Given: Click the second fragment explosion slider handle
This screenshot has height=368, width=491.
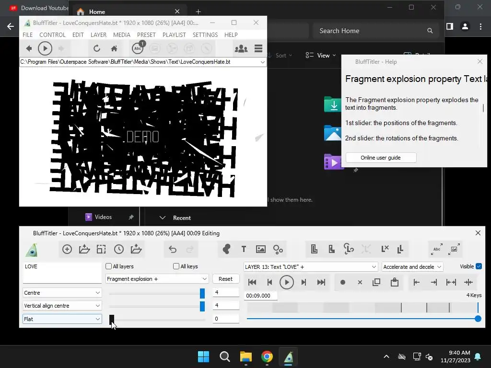Looking at the screenshot, I should click(202, 306).
